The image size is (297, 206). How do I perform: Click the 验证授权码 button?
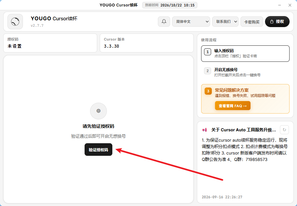(x=98, y=150)
